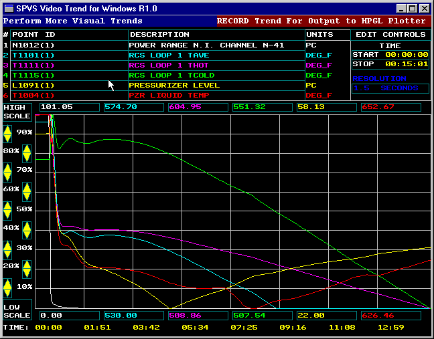Click the yellow arrow stepper beside 30%

point(7,249)
